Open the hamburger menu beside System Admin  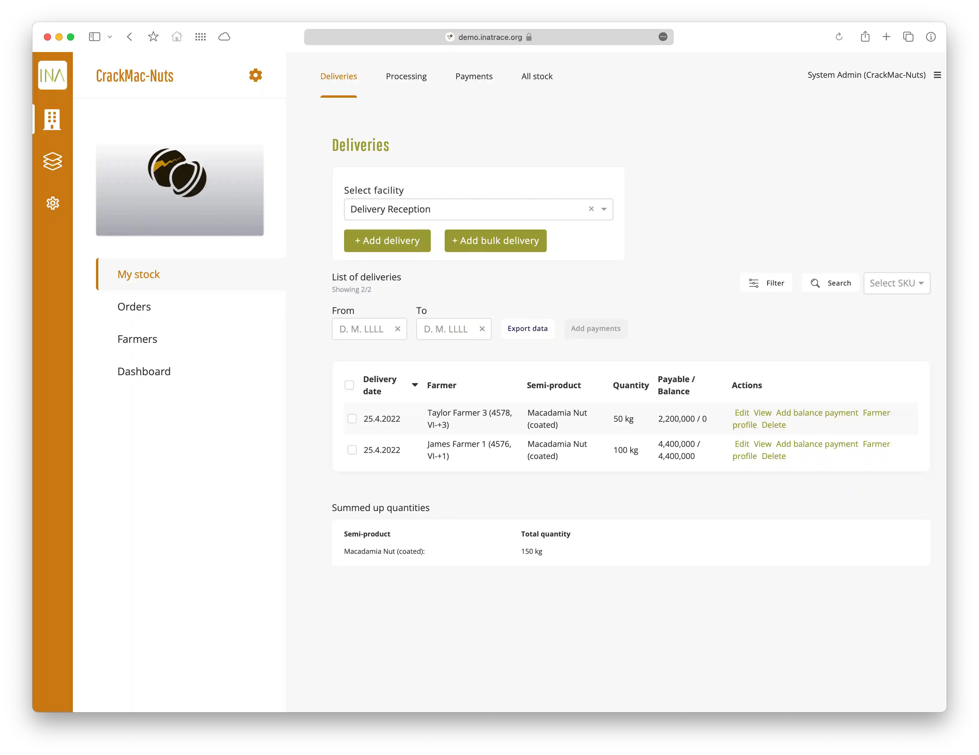pos(937,75)
